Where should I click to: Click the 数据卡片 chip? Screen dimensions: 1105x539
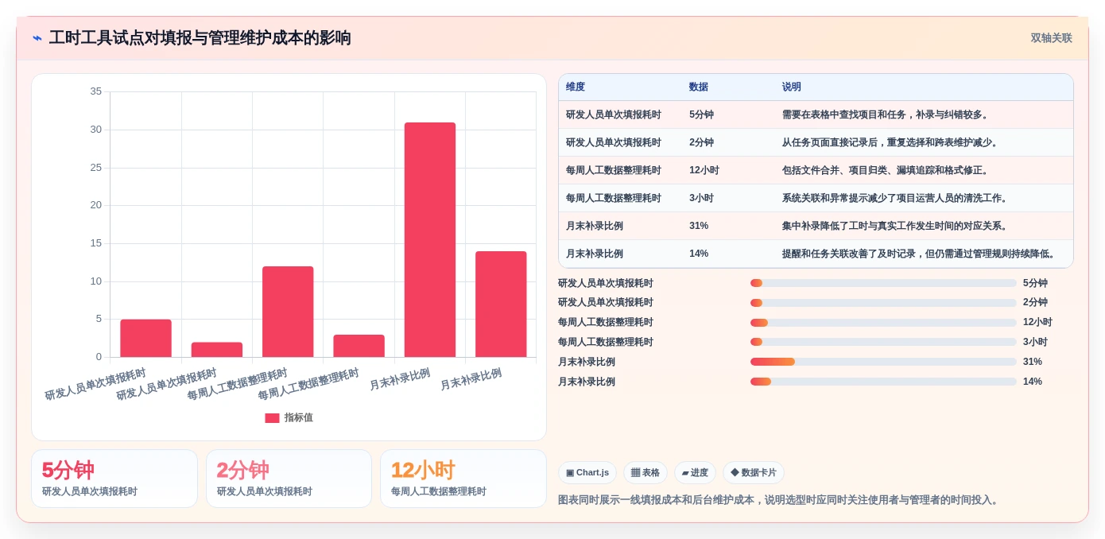coord(754,473)
